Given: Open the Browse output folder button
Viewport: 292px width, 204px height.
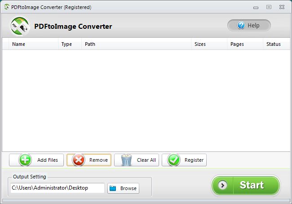Looking at the screenshot, I should coord(123,188).
